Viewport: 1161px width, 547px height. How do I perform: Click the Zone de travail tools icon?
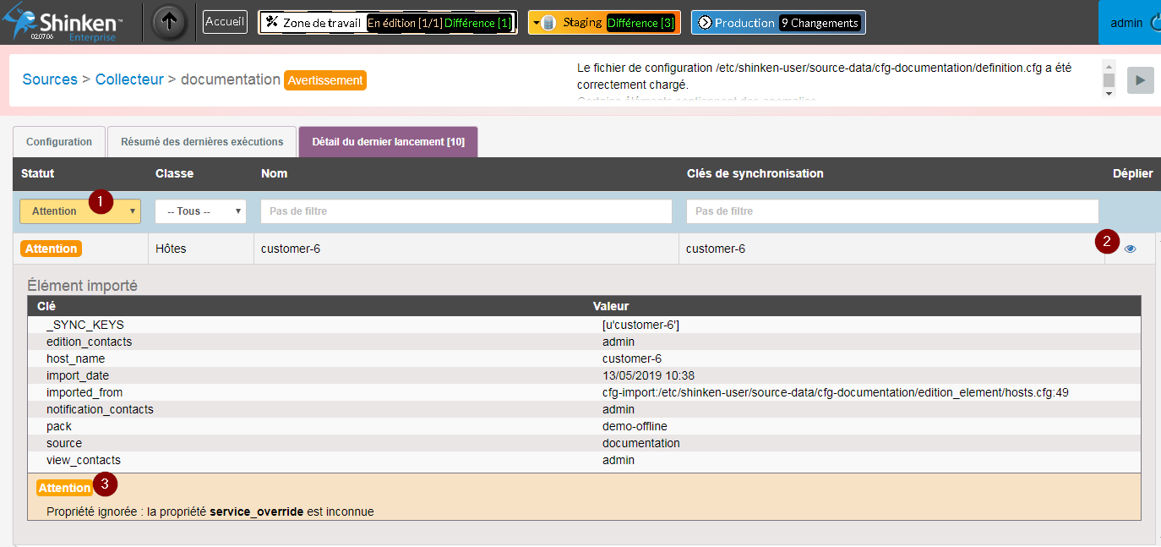(x=272, y=23)
